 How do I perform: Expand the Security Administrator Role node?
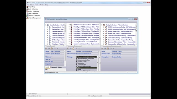click(x=69, y=38)
